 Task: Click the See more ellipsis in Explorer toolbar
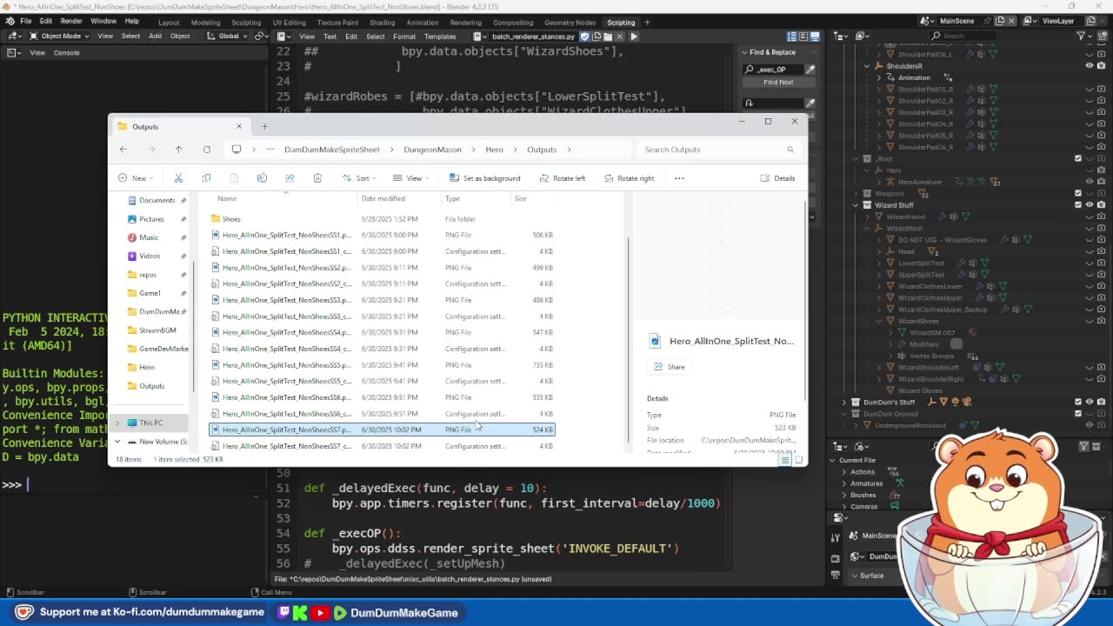point(679,178)
